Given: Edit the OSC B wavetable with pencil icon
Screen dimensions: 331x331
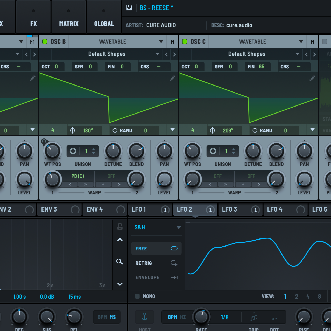Looking at the screenshot, I should coord(172,78).
